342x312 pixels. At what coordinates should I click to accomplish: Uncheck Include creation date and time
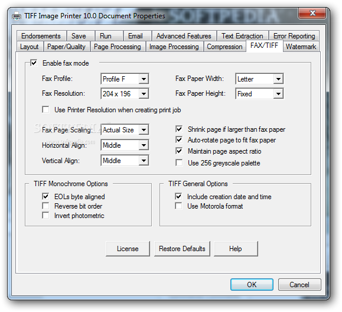(x=178, y=196)
